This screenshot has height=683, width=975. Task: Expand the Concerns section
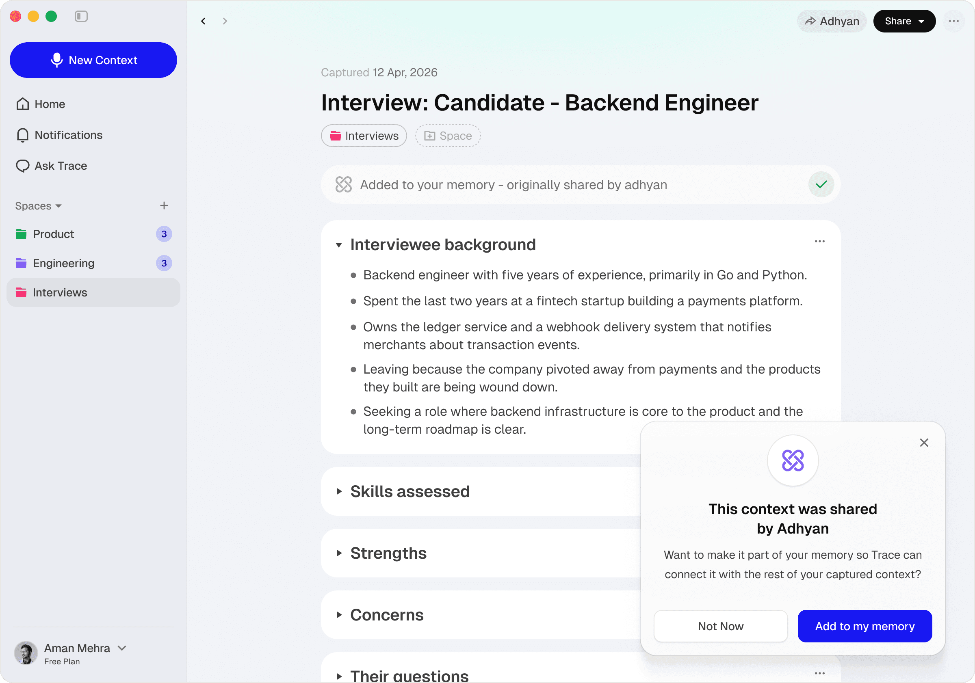click(339, 615)
